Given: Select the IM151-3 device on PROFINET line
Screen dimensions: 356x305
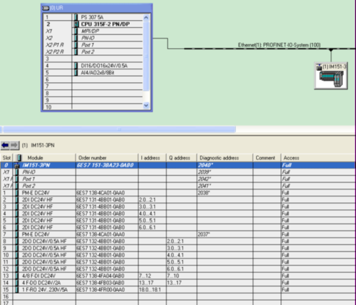Looking at the screenshot, I should [x=331, y=76].
